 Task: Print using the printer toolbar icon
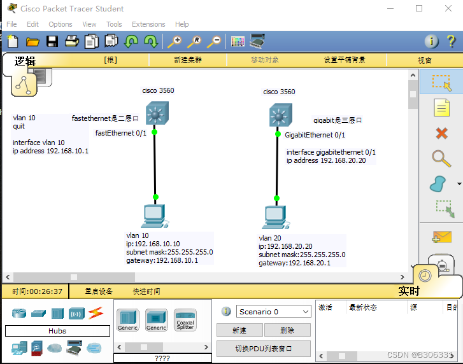72,41
